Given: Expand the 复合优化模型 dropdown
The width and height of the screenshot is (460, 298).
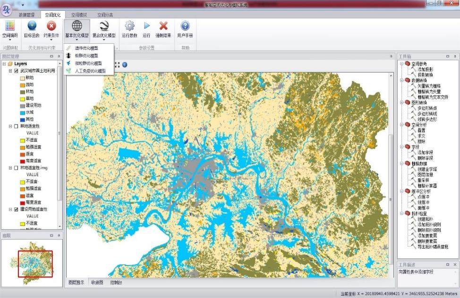Looking at the screenshot, I should [104, 29].
